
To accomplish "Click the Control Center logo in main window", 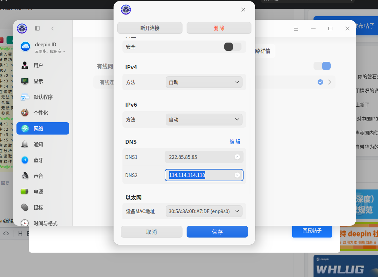I will pos(22,28).
